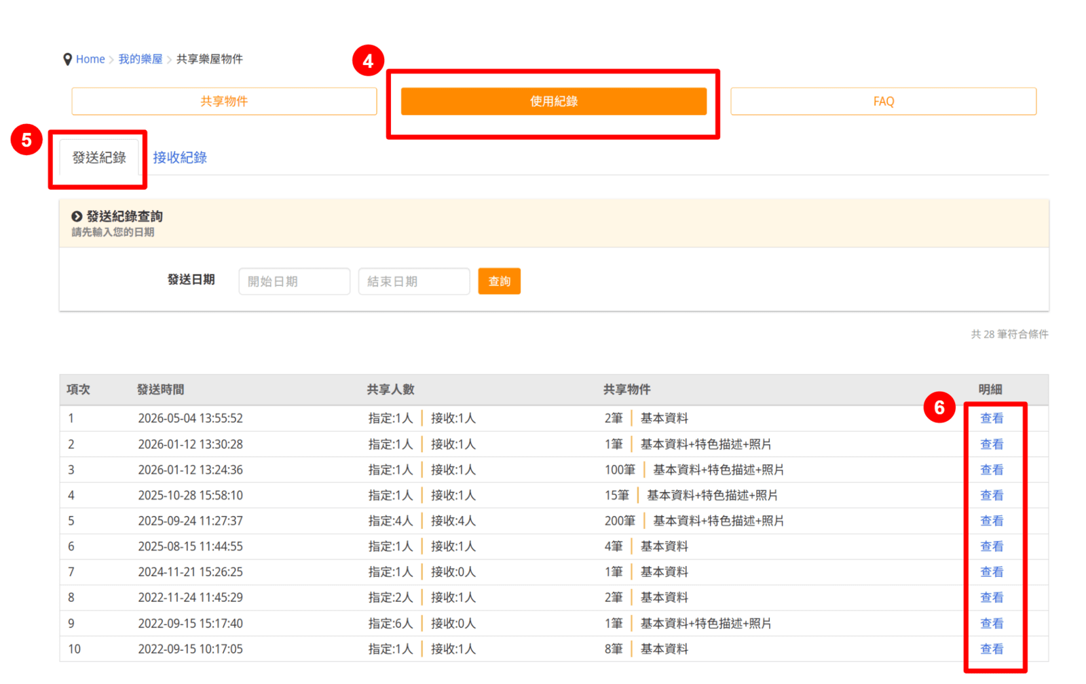
Task: Switch to 共享物件 tab
Action: 224,101
